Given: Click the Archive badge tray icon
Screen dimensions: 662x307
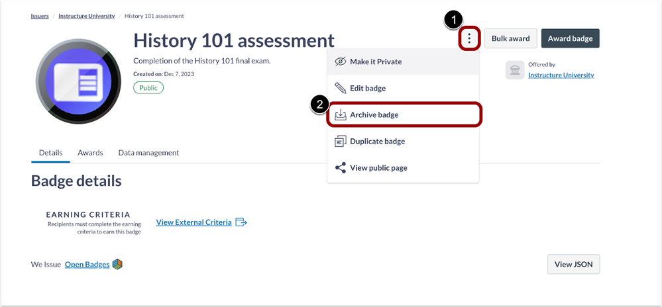Looking at the screenshot, I should point(341,114).
